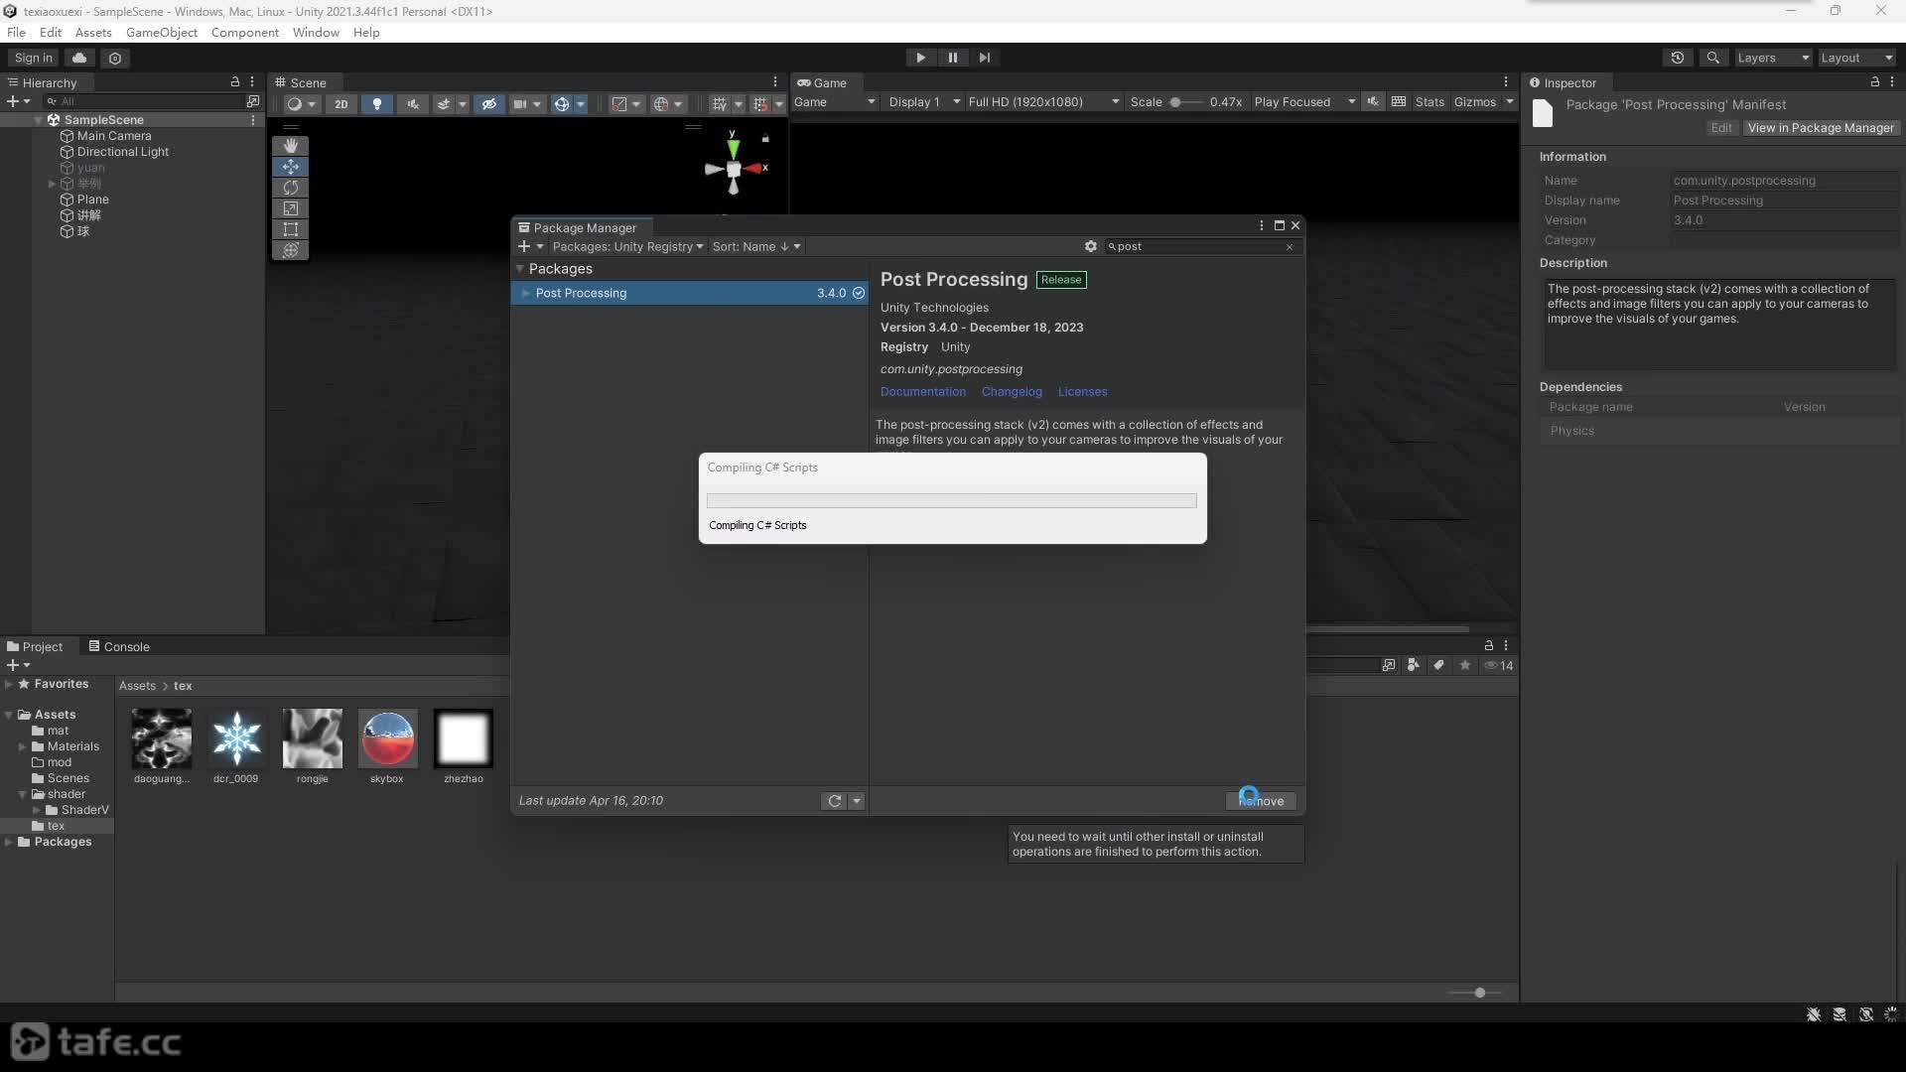Toggle hidden objects visibility in Scene

click(x=488, y=103)
